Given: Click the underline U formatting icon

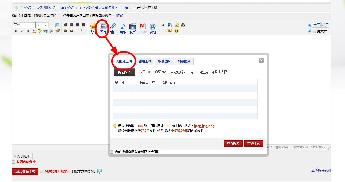Looking at the screenshot, I should click(28, 31).
